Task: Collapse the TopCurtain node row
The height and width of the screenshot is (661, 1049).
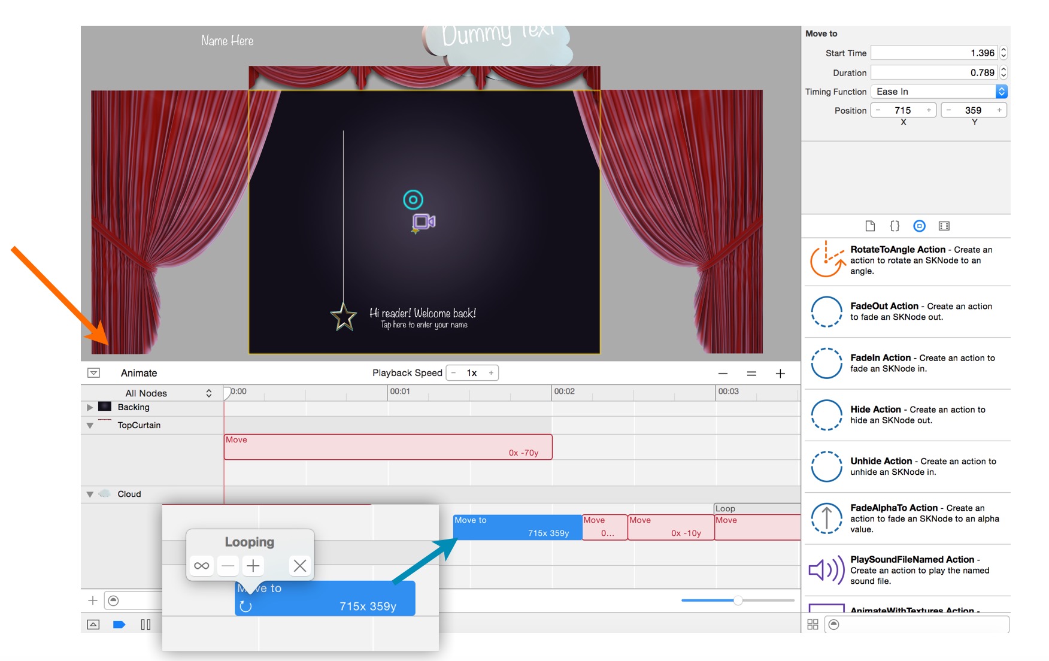Action: (x=90, y=425)
